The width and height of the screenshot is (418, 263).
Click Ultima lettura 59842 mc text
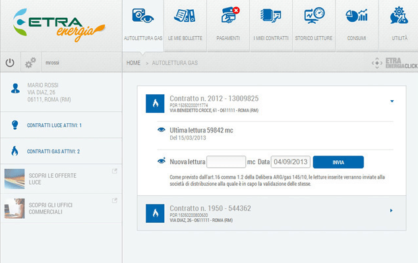coord(201,131)
